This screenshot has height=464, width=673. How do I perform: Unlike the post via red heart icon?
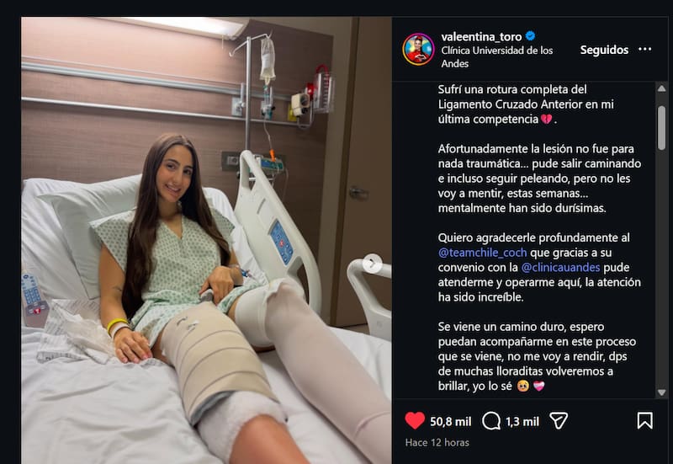tap(415, 421)
